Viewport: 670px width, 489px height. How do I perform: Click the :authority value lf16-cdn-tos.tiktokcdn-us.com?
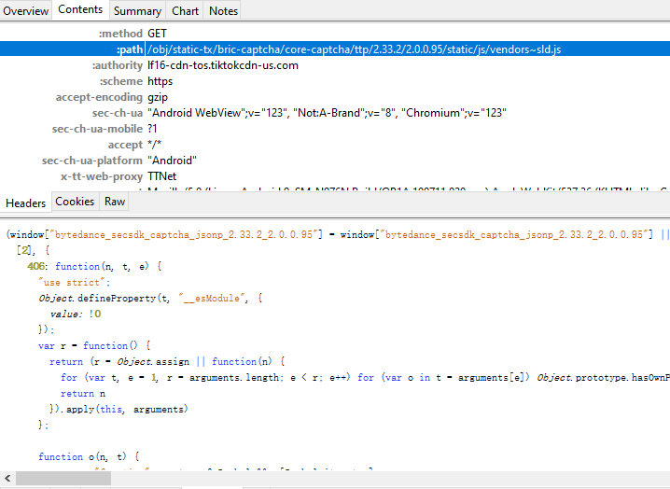click(x=223, y=65)
